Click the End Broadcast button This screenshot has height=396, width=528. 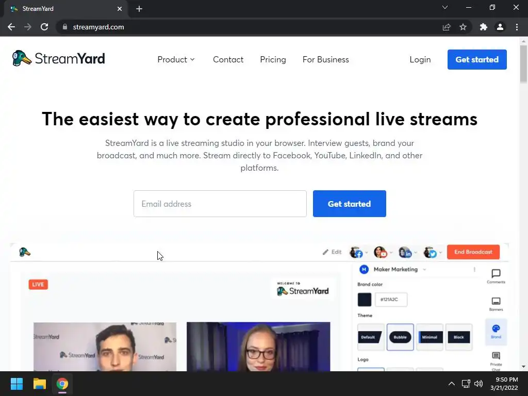tap(473, 252)
